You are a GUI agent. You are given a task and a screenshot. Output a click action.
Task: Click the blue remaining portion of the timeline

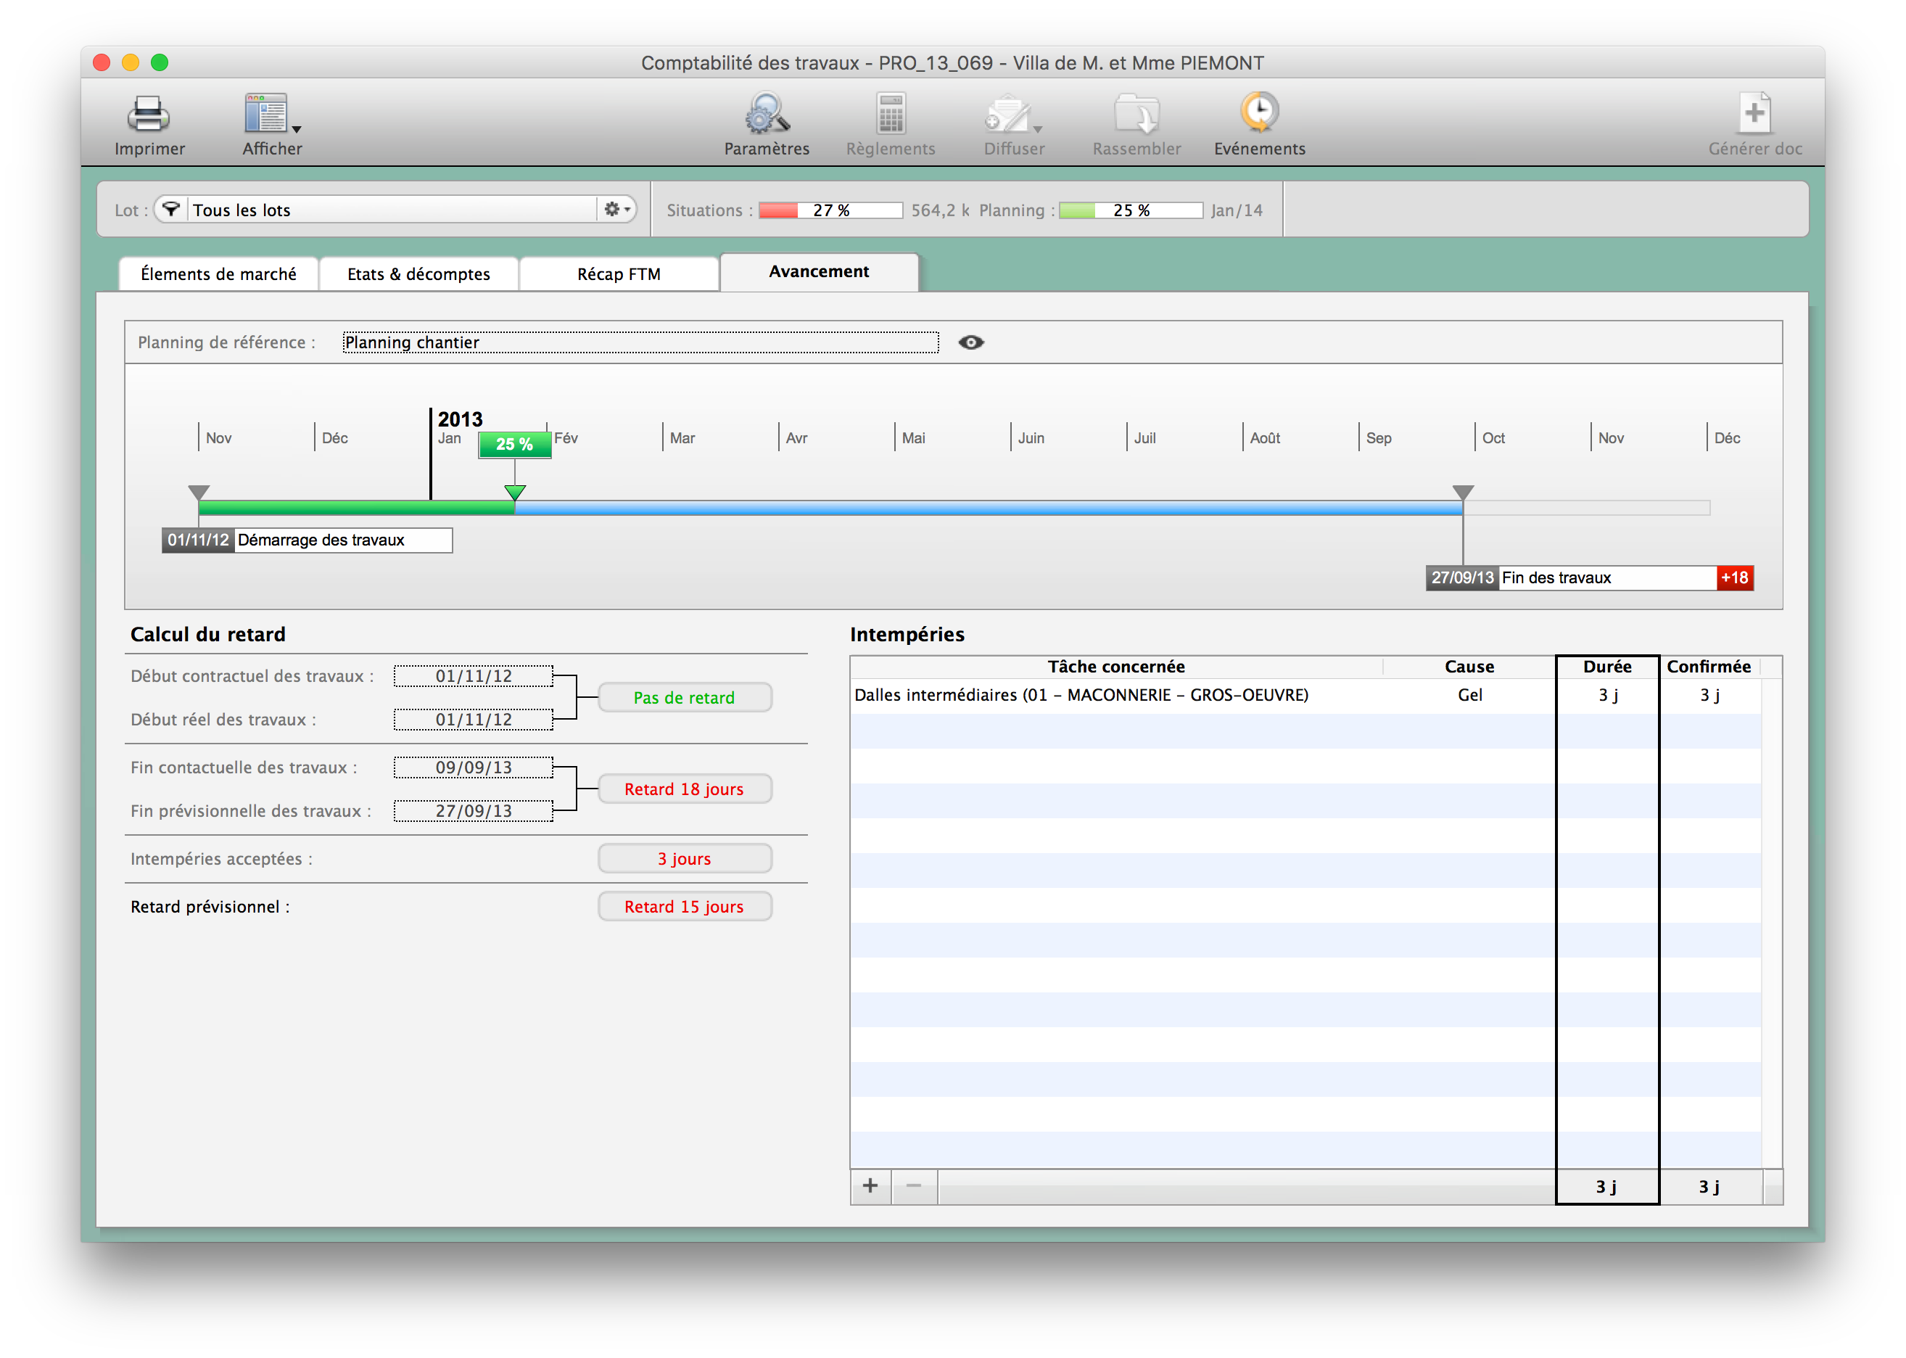(x=988, y=508)
